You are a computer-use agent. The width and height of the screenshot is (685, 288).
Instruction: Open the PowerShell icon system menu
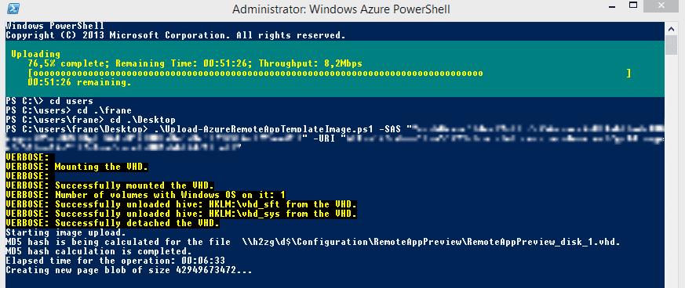pyautogui.click(x=13, y=9)
